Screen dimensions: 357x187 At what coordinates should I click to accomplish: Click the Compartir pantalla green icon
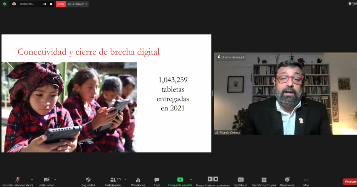180,180
